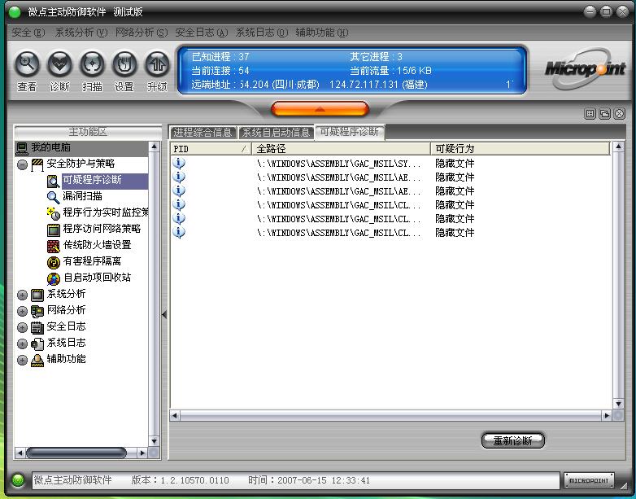Image resolution: width=636 pixels, height=499 pixels.
Task: Click the list-view icon above the tabs
Action: tap(590, 114)
